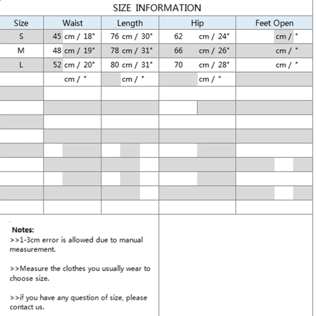This screenshot has width=316, height=316.
Task: Click the Size column header
Action: 21,23
